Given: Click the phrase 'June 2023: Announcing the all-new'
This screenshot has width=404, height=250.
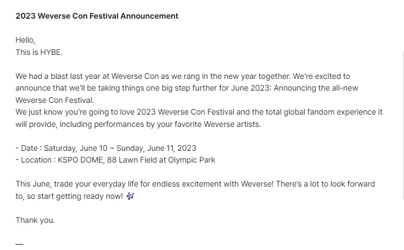Looking at the screenshot, I should (295, 88).
